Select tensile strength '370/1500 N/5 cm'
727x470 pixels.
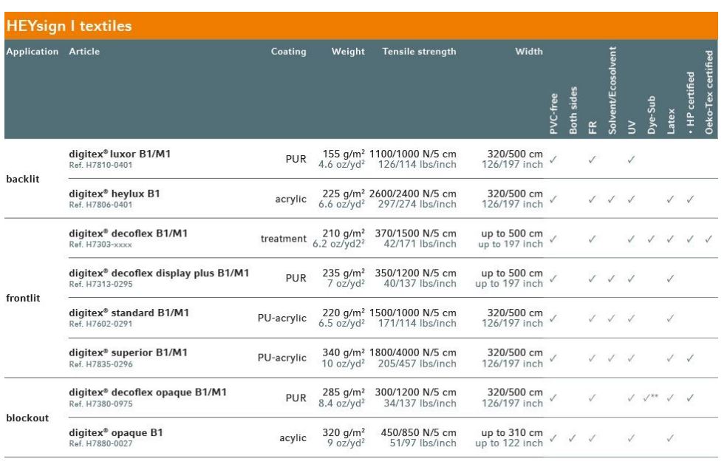pos(415,234)
